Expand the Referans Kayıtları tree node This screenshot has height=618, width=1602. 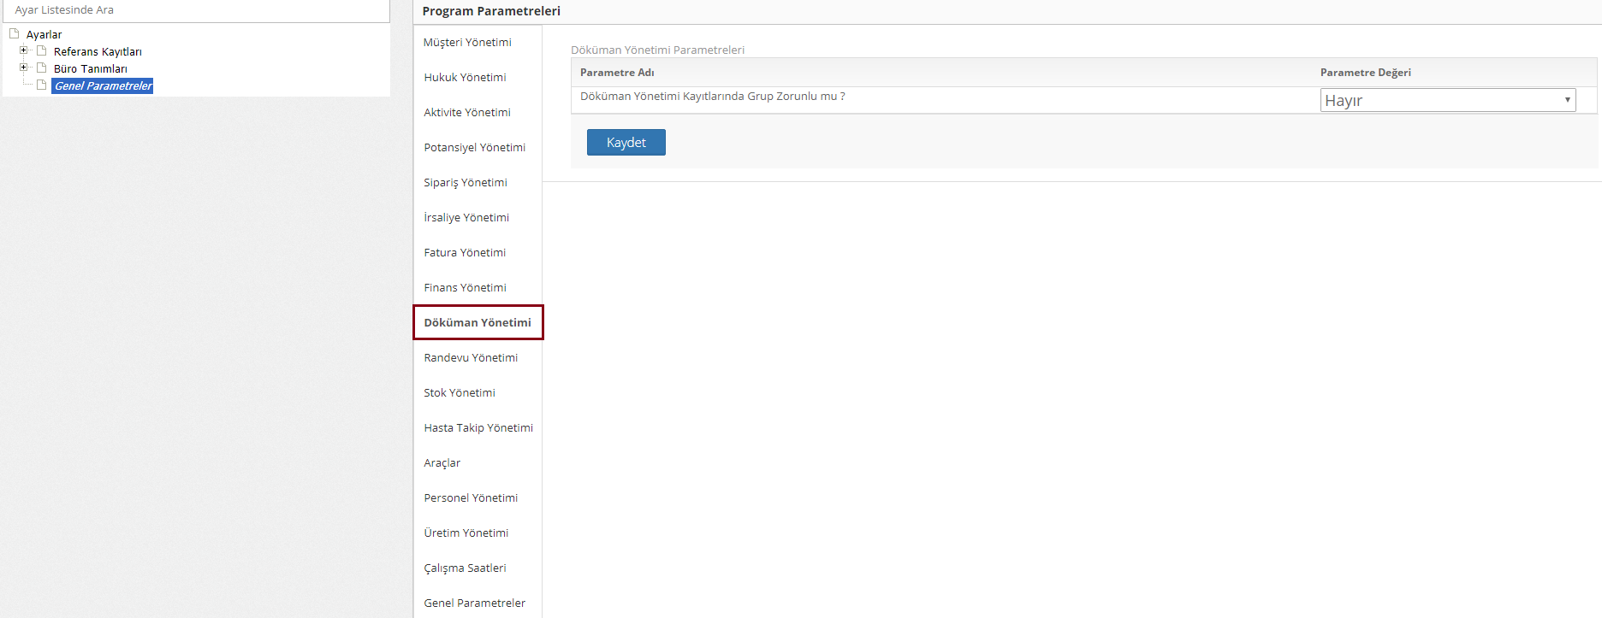(24, 50)
